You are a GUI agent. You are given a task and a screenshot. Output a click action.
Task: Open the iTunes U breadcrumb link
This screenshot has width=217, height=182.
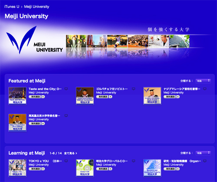click(12, 6)
